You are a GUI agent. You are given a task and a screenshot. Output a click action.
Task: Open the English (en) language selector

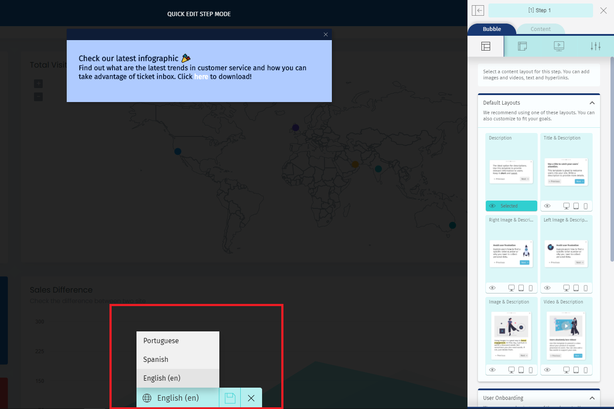click(177, 398)
